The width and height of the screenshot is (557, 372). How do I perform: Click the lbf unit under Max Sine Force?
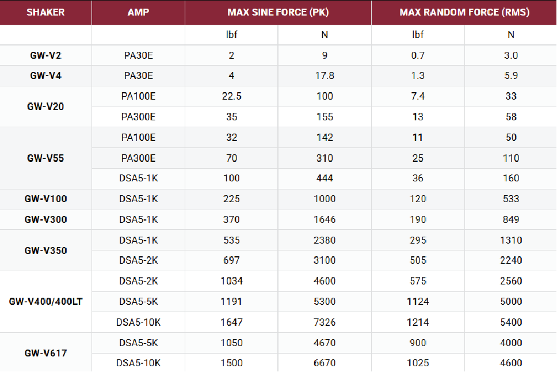tap(231, 35)
